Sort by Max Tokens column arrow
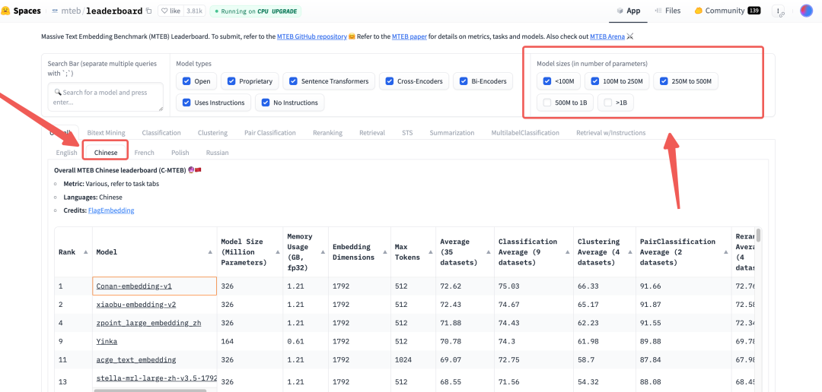This screenshot has height=392, width=822. pos(429,252)
